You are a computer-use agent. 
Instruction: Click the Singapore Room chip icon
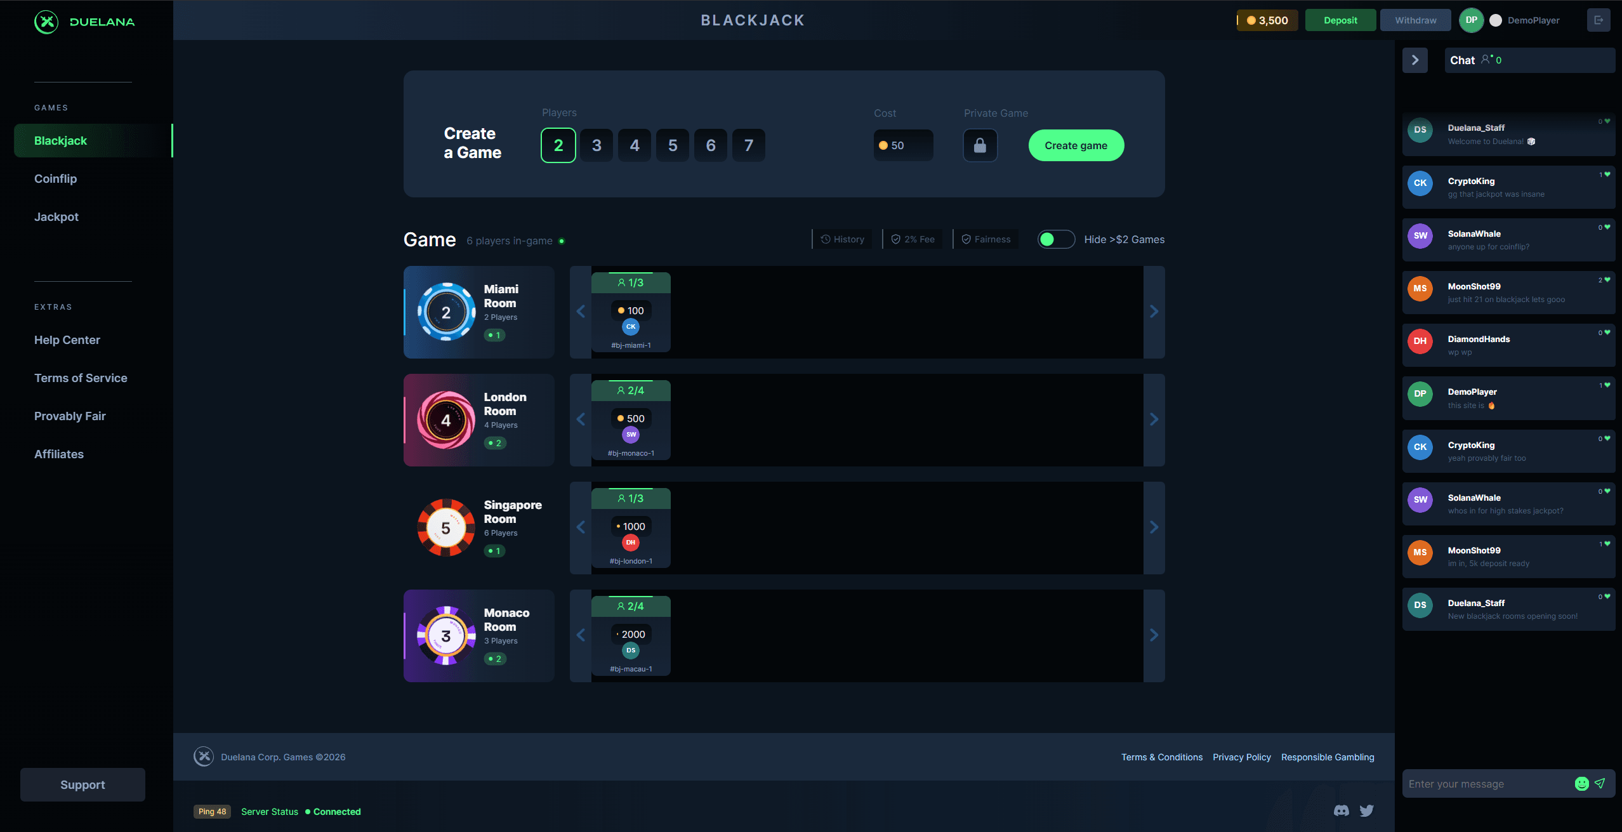tap(446, 528)
